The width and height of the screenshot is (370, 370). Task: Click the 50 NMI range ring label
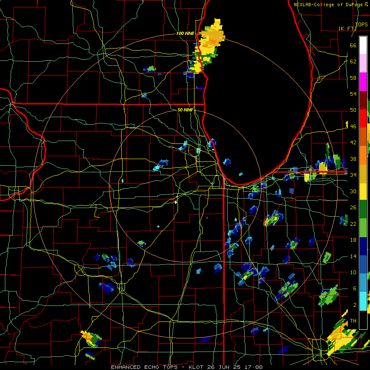pos(185,110)
